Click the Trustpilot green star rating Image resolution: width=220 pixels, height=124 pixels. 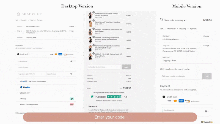[x=114, y=97]
